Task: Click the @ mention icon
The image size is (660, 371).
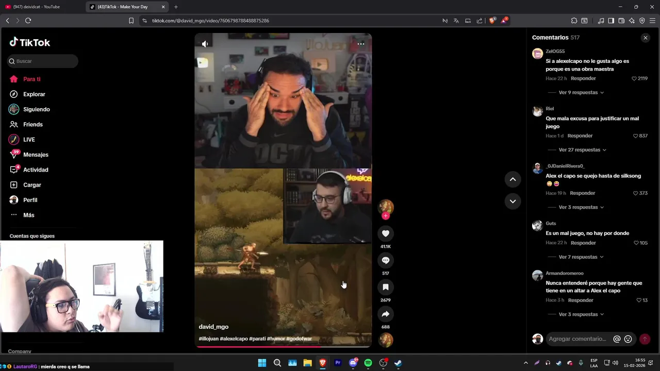Action: (x=617, y=339)
